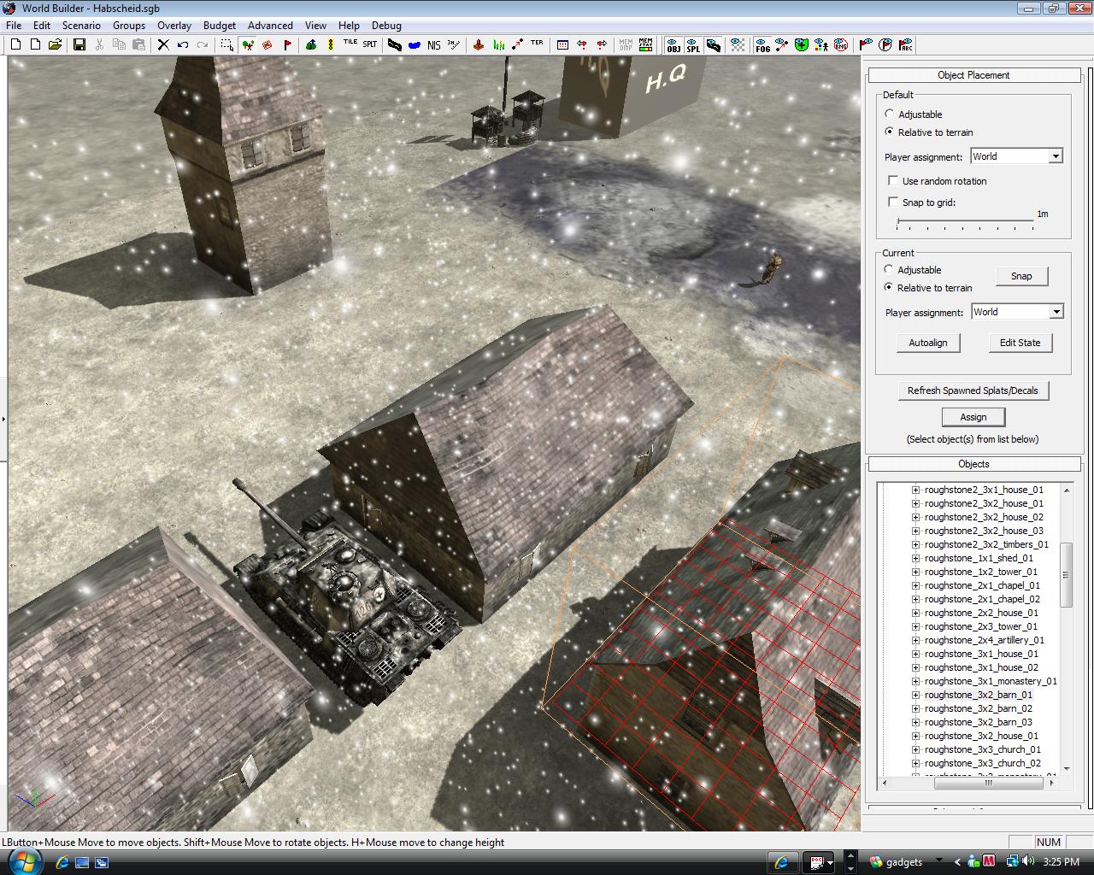Click Refresh Spawned Splats/Decals button

pyautogui.click(x=973, y=391)
